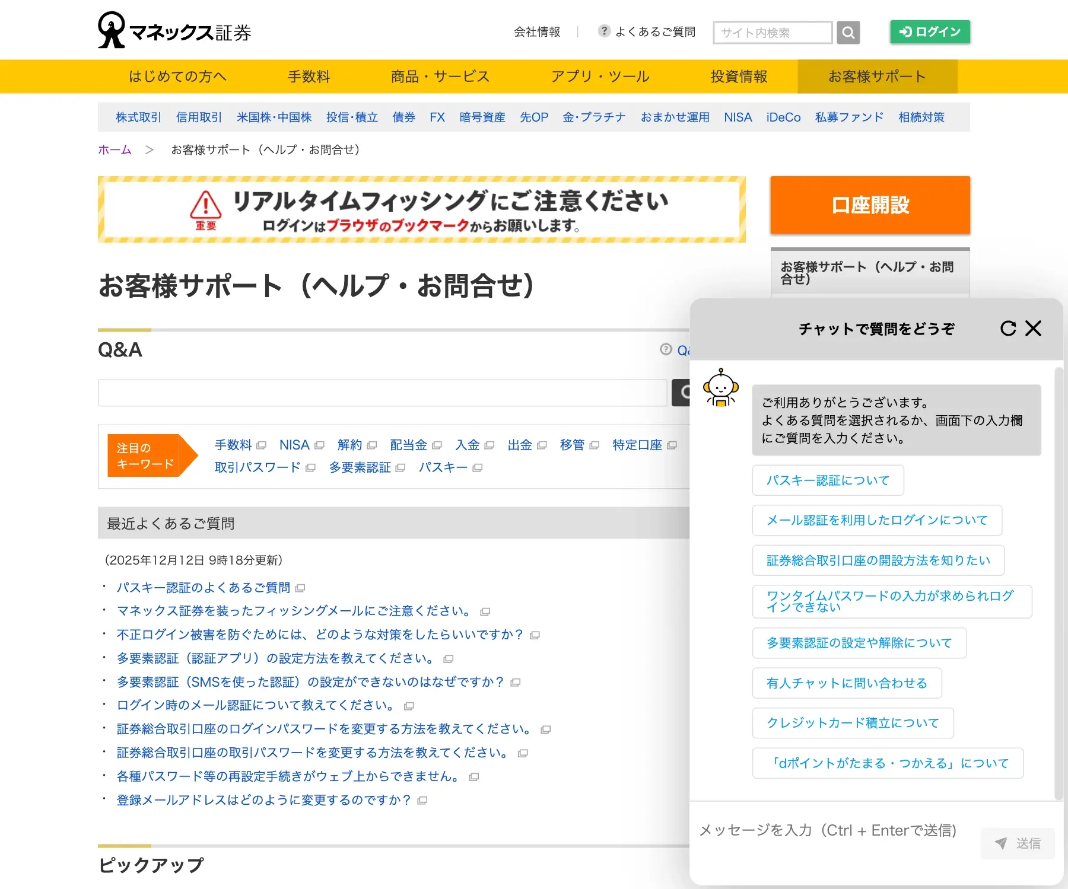Viewport: 1068px width, 889px height.
Task: Close the chat window with the X icon
Action: [1033, 328]
